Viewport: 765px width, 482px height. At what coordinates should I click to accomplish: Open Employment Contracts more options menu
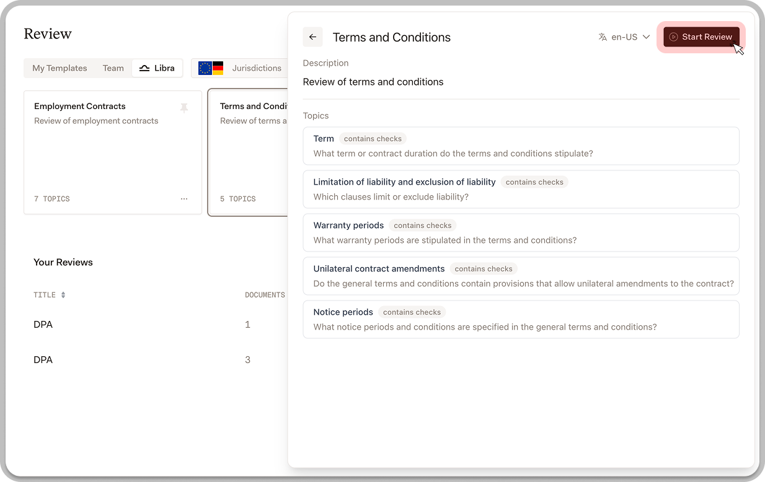coord(184,199)
